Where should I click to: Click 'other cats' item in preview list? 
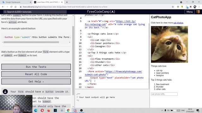point(161,89)
